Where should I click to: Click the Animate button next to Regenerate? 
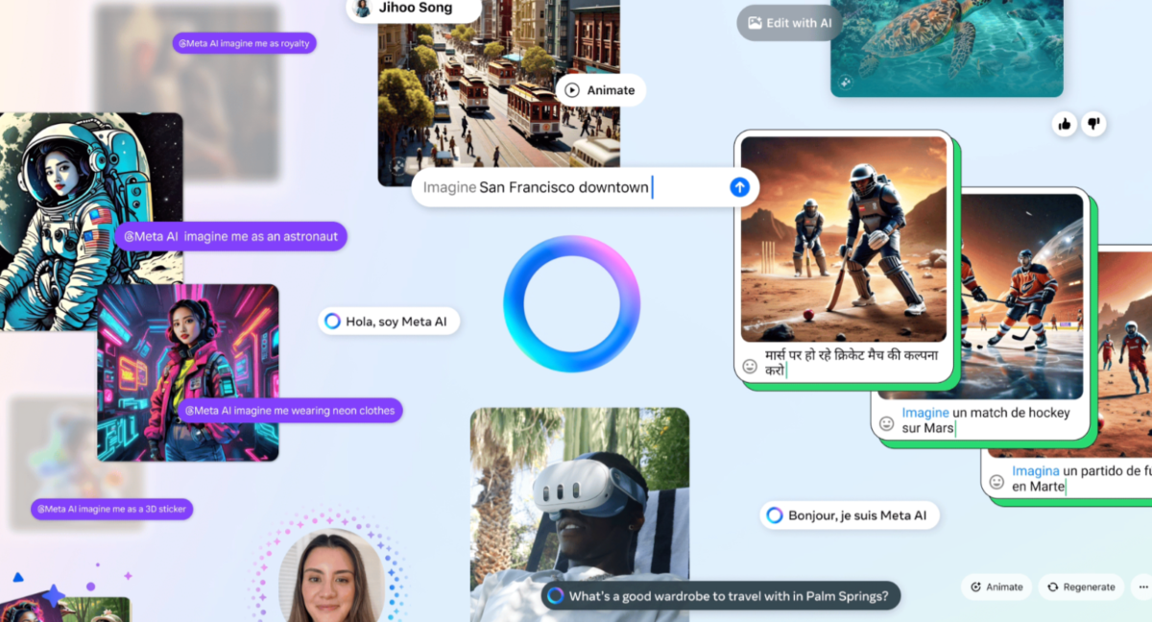[996, 586]
